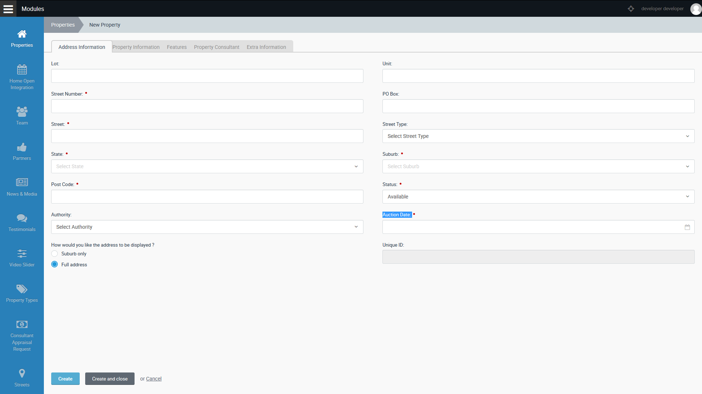The width and height of the screenshot is (702, 394).
Task: Open the Team people icon
Action: (x=22, y=111)
